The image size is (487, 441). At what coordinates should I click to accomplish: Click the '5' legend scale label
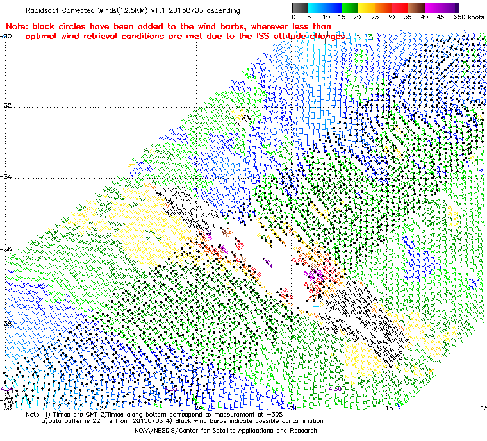point(309,17)
